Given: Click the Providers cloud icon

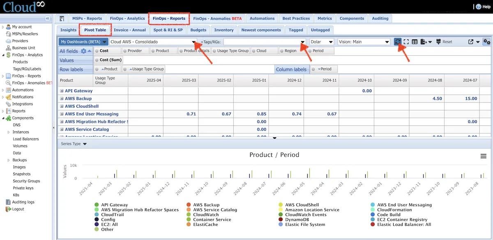Looking at the screenshot, I should click(x=8, y=41).
